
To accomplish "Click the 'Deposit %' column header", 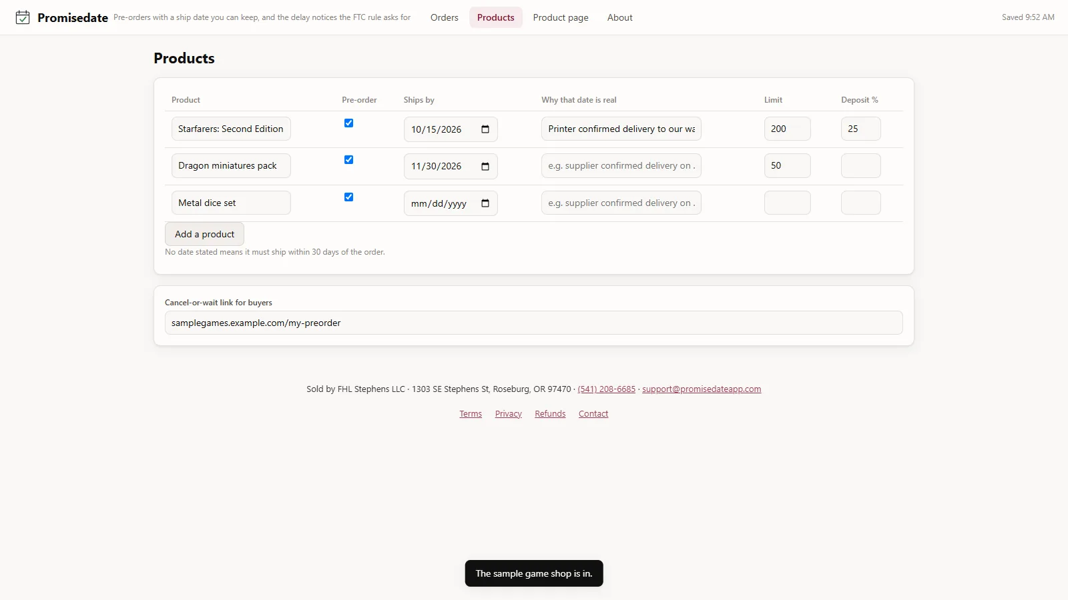I will tap(860, 100).
